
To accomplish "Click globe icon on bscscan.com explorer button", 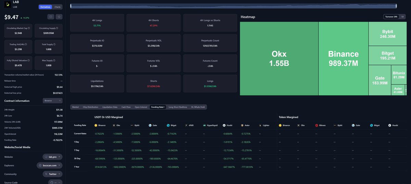I will click(x=40, y=165).
